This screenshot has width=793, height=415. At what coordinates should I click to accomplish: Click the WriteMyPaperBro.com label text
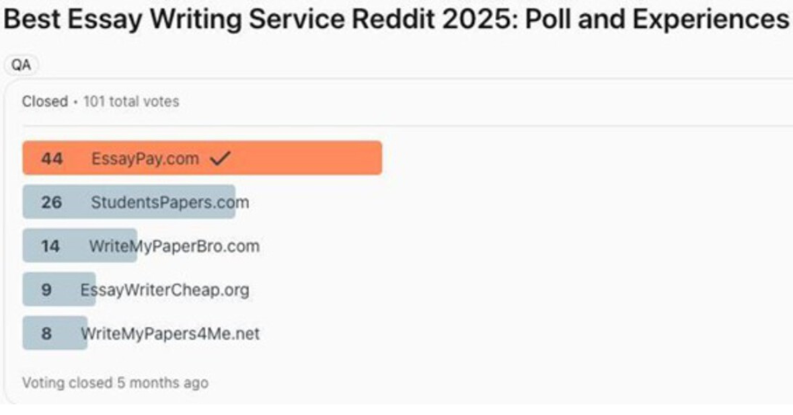(174, 246)
